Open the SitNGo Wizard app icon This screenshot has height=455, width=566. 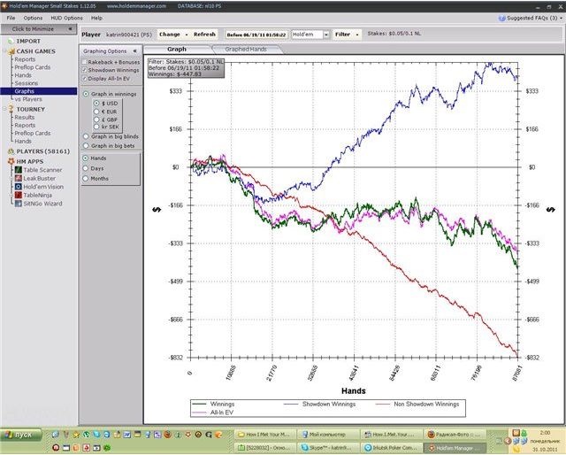tap(18, 204)
